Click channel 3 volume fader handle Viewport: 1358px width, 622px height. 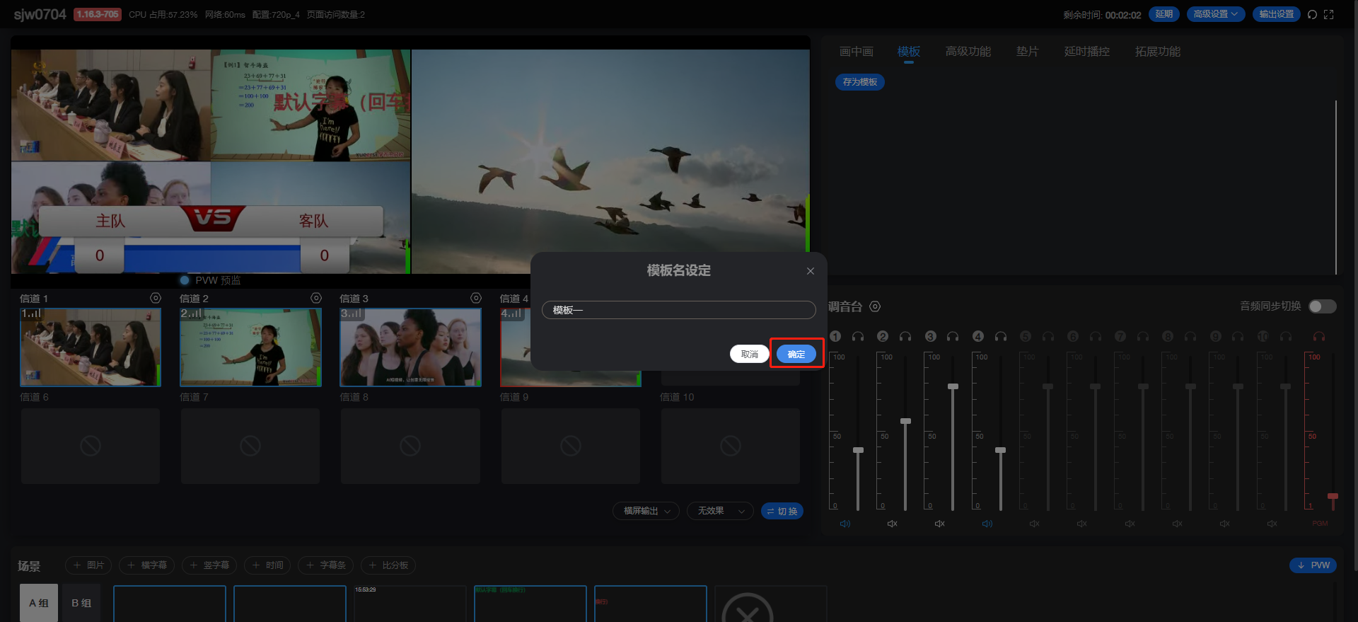[953, 386]
